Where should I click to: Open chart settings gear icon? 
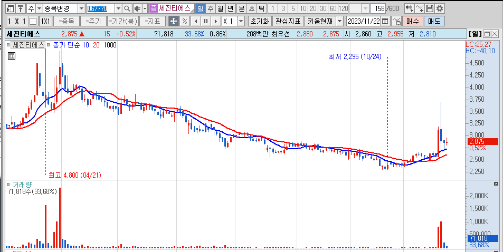point(440,8)
